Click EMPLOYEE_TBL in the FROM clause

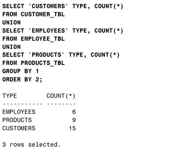[x=43, y=39]
